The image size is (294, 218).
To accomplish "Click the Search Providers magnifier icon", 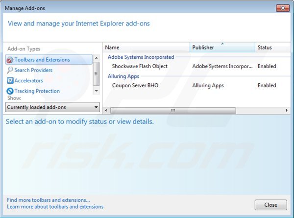I will 10,70.
